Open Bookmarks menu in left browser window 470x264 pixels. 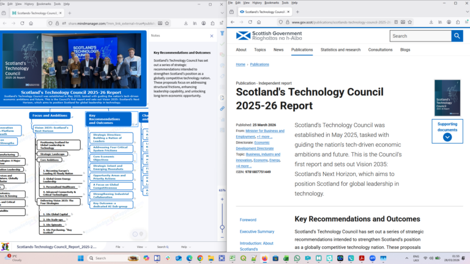point(44,4)
